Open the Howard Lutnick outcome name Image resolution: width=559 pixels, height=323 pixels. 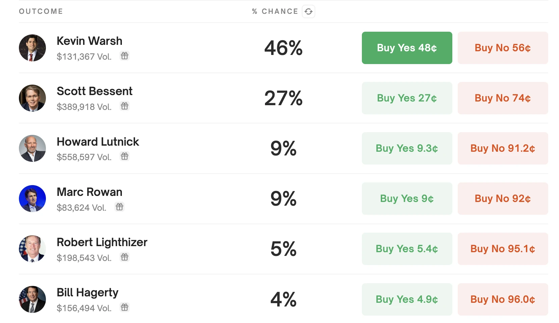[98, 142]
